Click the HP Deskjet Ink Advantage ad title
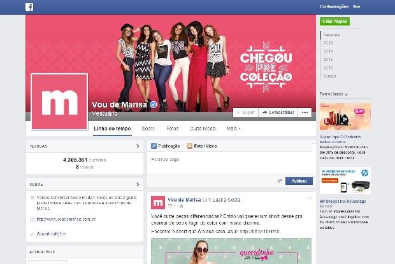The width and height of the screenshot is (395, 264). pyautogui.click(x=343, y=202)
